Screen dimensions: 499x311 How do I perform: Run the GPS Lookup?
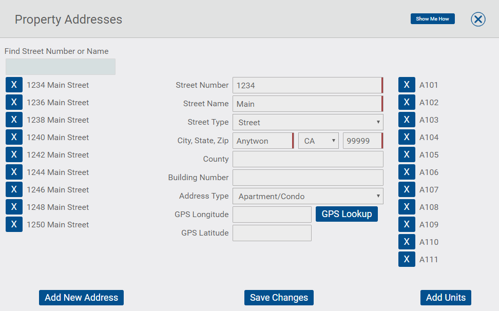click(347, 214)
